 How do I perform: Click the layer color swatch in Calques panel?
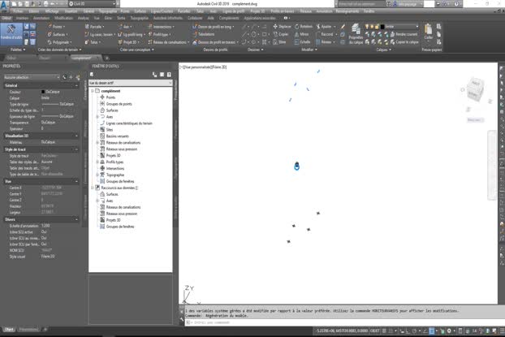tap(382, 27)
